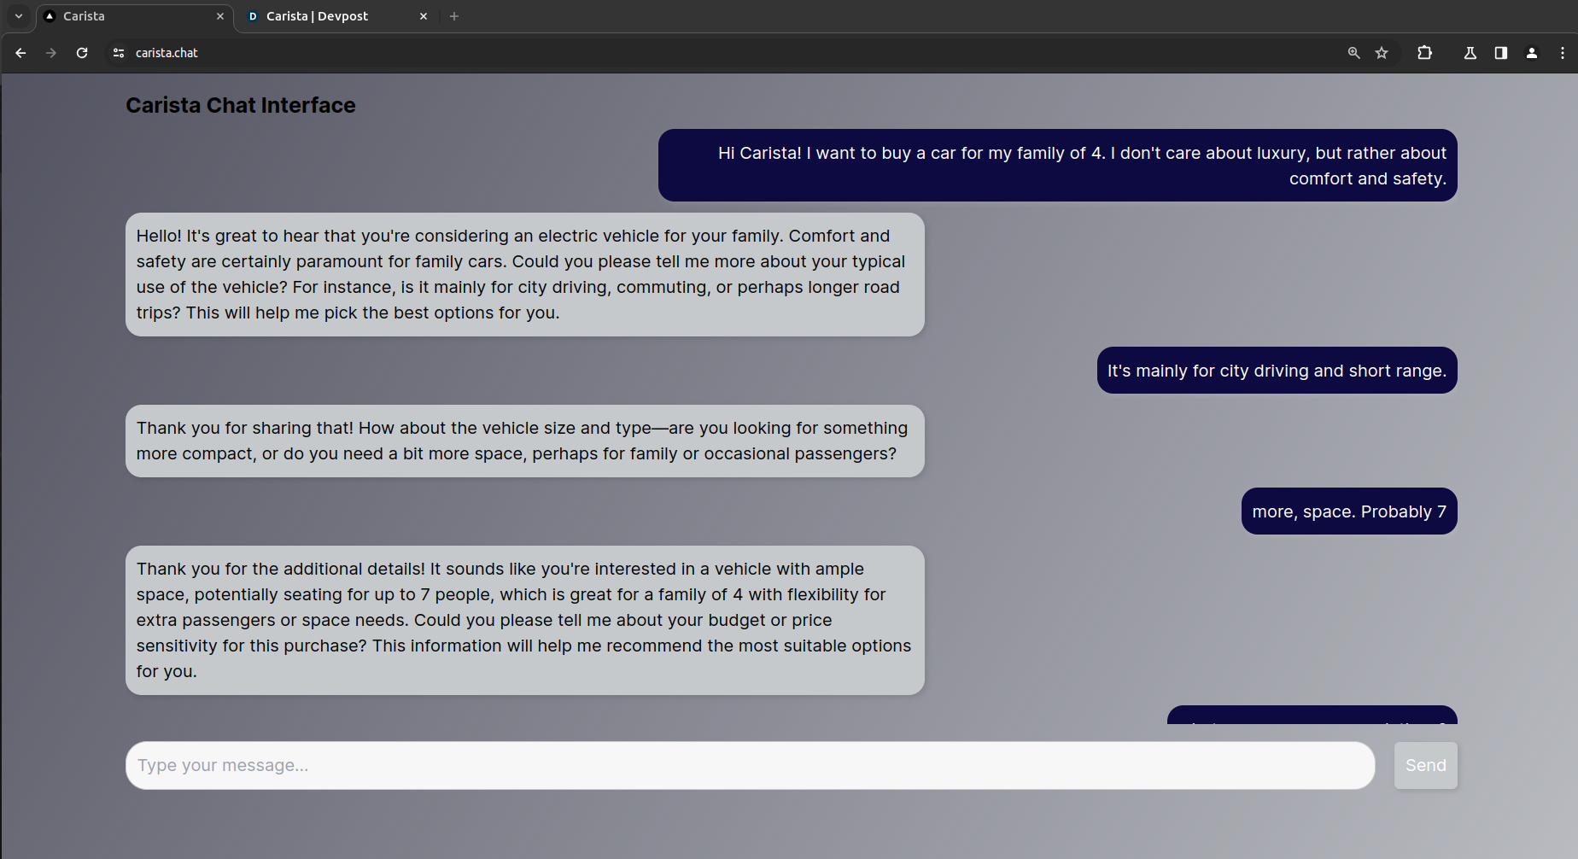
Task: Click the vehicle size and type reply
Action: point(524,441)
